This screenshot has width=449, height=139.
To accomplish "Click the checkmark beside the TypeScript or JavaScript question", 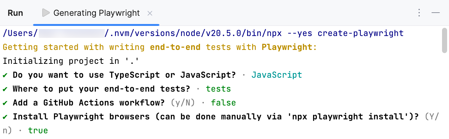I will (x=5, y=75).
